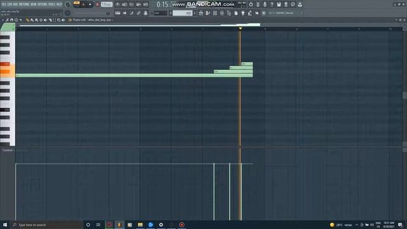Open the PATTERNS menu
This screenshot has width=407, height=229.
tap(24, 4)
